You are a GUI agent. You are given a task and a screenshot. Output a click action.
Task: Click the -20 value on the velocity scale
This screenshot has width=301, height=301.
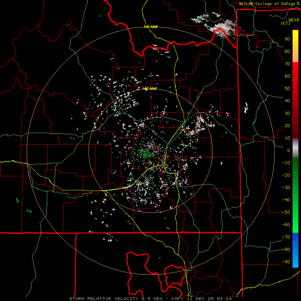click(x=286, y=175)
